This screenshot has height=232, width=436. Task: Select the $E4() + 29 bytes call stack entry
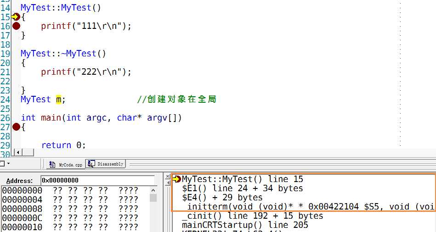(x=222, y=198)
